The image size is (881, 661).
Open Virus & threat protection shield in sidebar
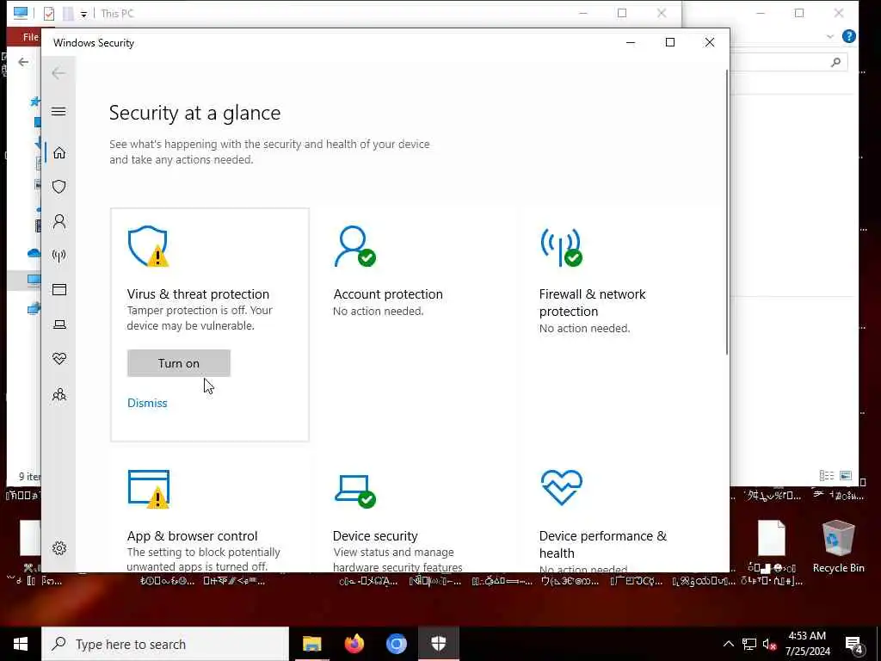(59, 187)
